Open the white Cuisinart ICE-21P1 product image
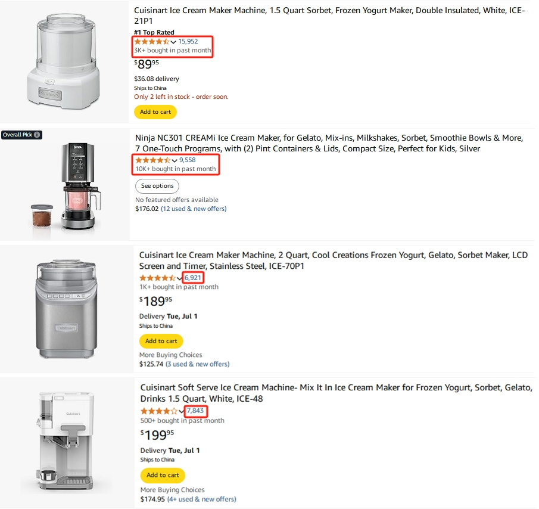 point(64,61)
